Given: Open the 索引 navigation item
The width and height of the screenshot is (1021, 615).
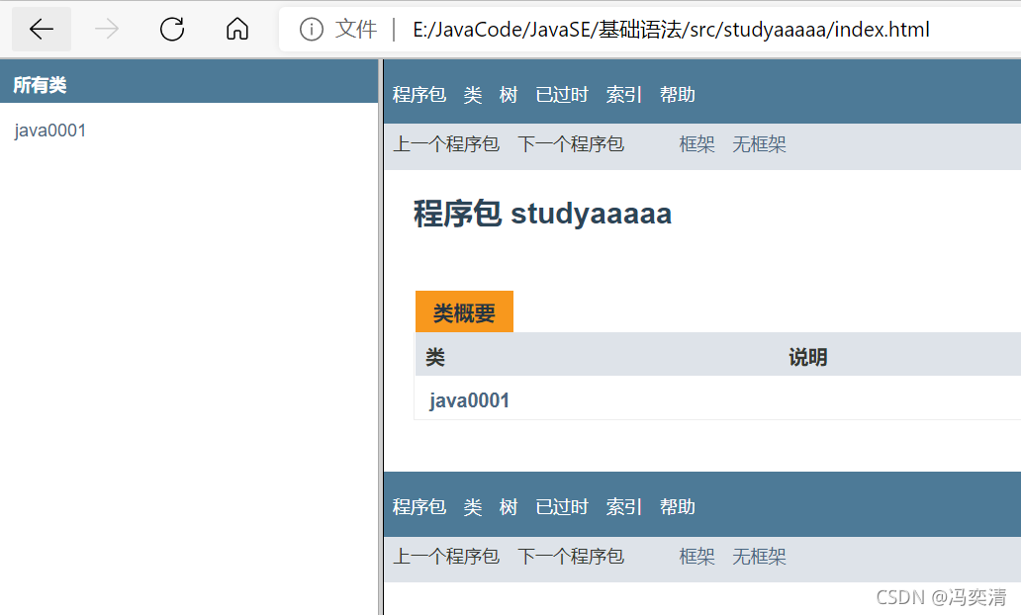Looking at the screenshot, I should pyautogui.click(x=623, y=94).
